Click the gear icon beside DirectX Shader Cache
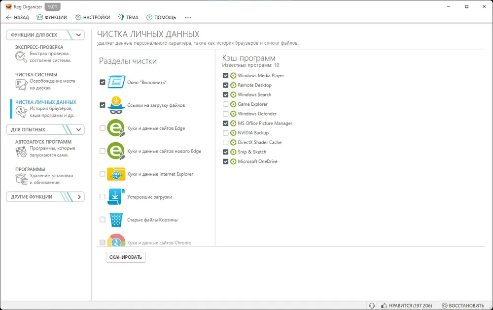493x310 pixels. click(233, 142)
